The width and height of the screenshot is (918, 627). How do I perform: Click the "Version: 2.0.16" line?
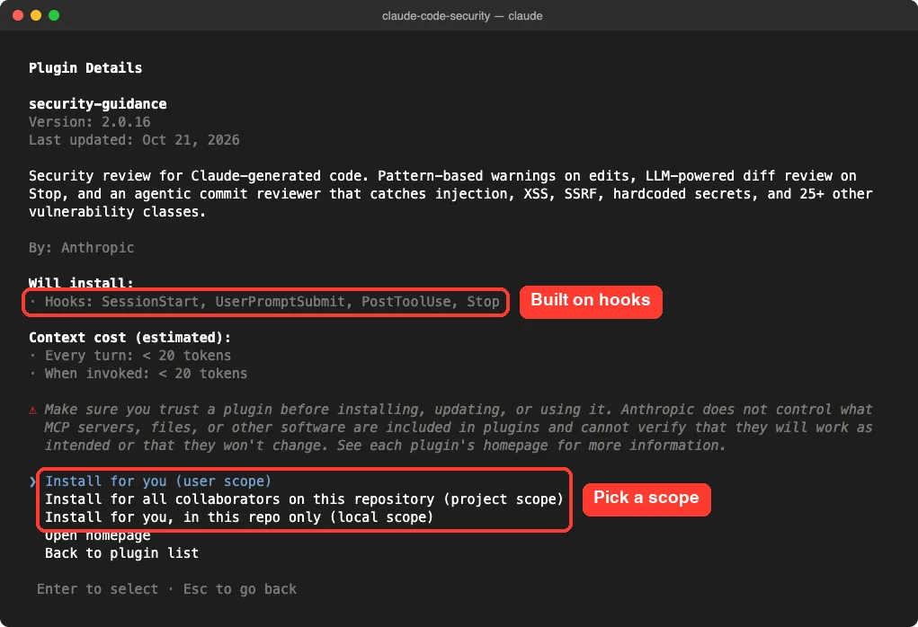pos(90,122)
